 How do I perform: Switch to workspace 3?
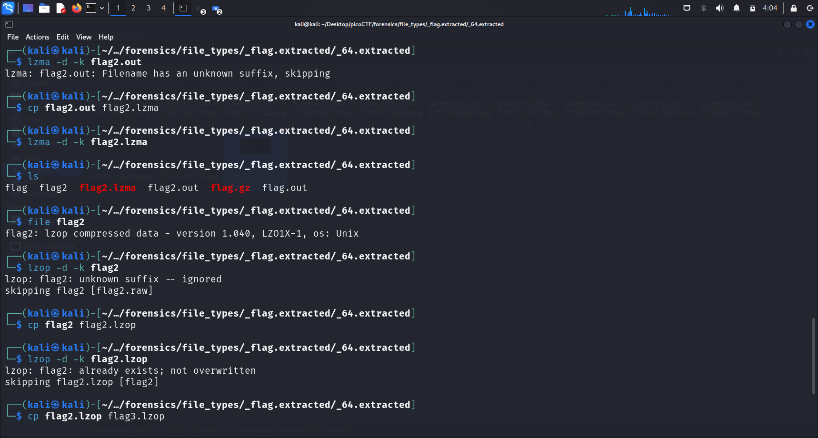(x=149, y=8)
